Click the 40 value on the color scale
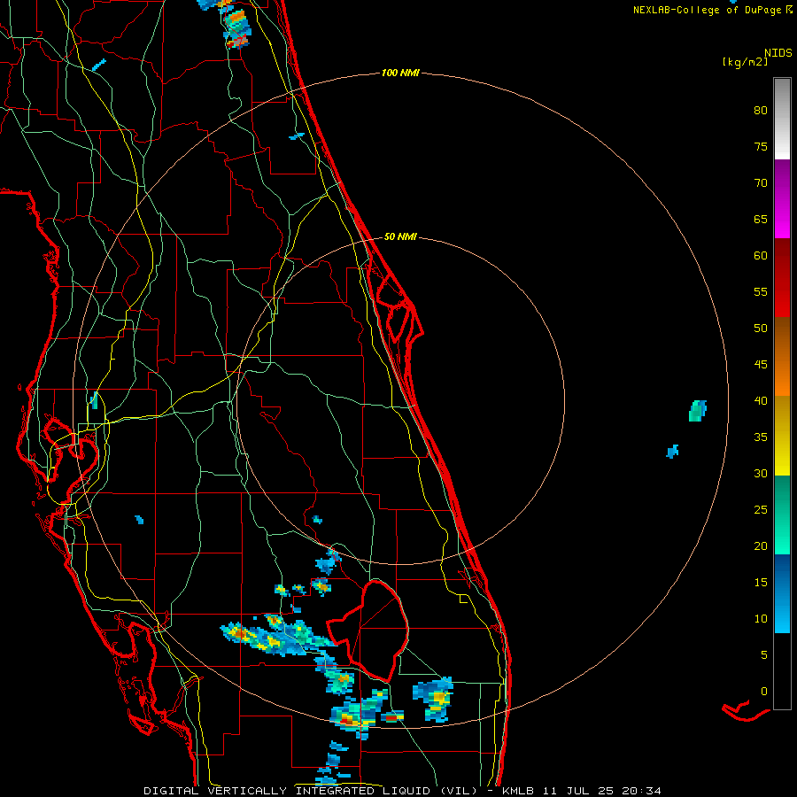Screen dimensions: 797x797 click(761, 401)
